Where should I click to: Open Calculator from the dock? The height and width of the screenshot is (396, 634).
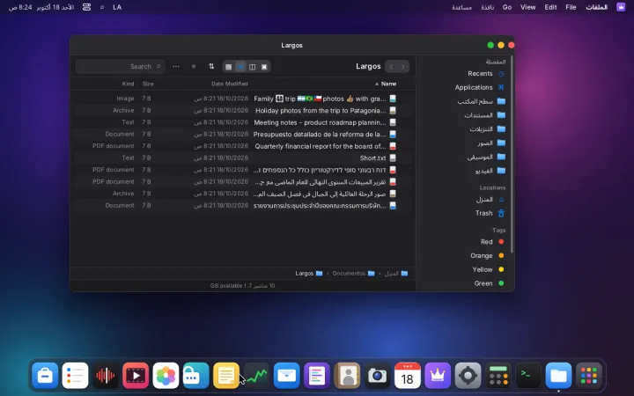pos(498,376)
